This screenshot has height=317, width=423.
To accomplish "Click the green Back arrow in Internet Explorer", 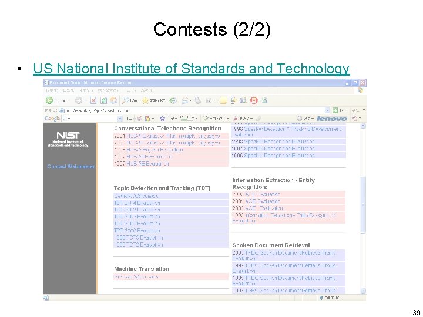I will tap(49, 100).
